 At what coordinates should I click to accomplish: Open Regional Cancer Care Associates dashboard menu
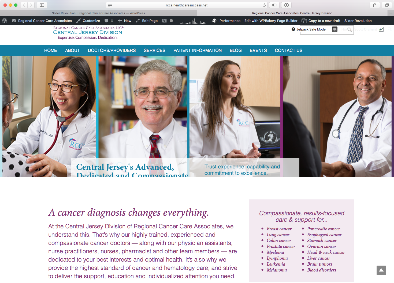[x=42, y=21]
